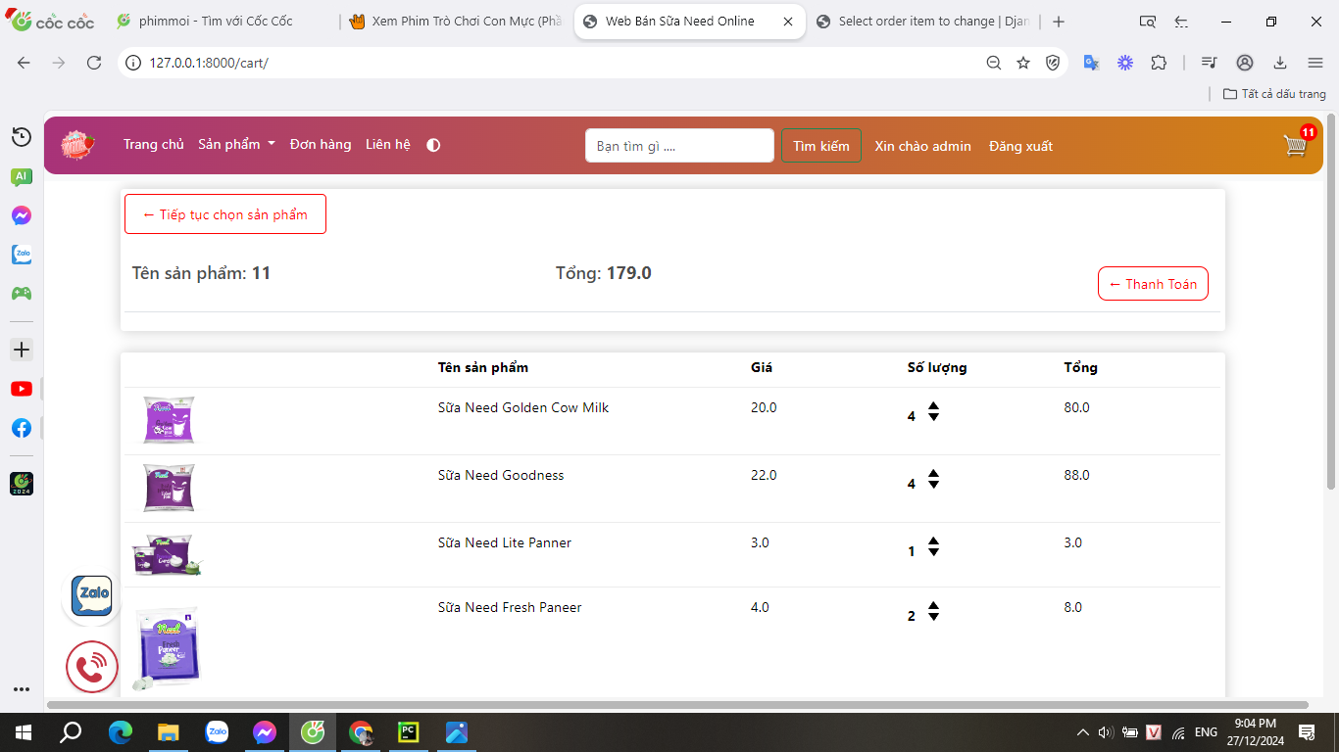This screenshot has height=752, width=1339.
Task: Open the extensions puzzle icon
Action: (1159, 63)
